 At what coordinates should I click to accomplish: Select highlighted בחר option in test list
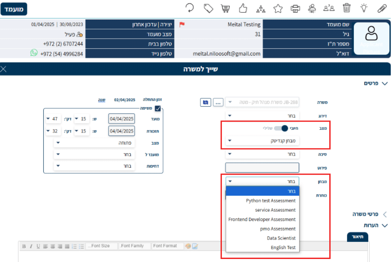pyautogui.click(x=263, y=191)
